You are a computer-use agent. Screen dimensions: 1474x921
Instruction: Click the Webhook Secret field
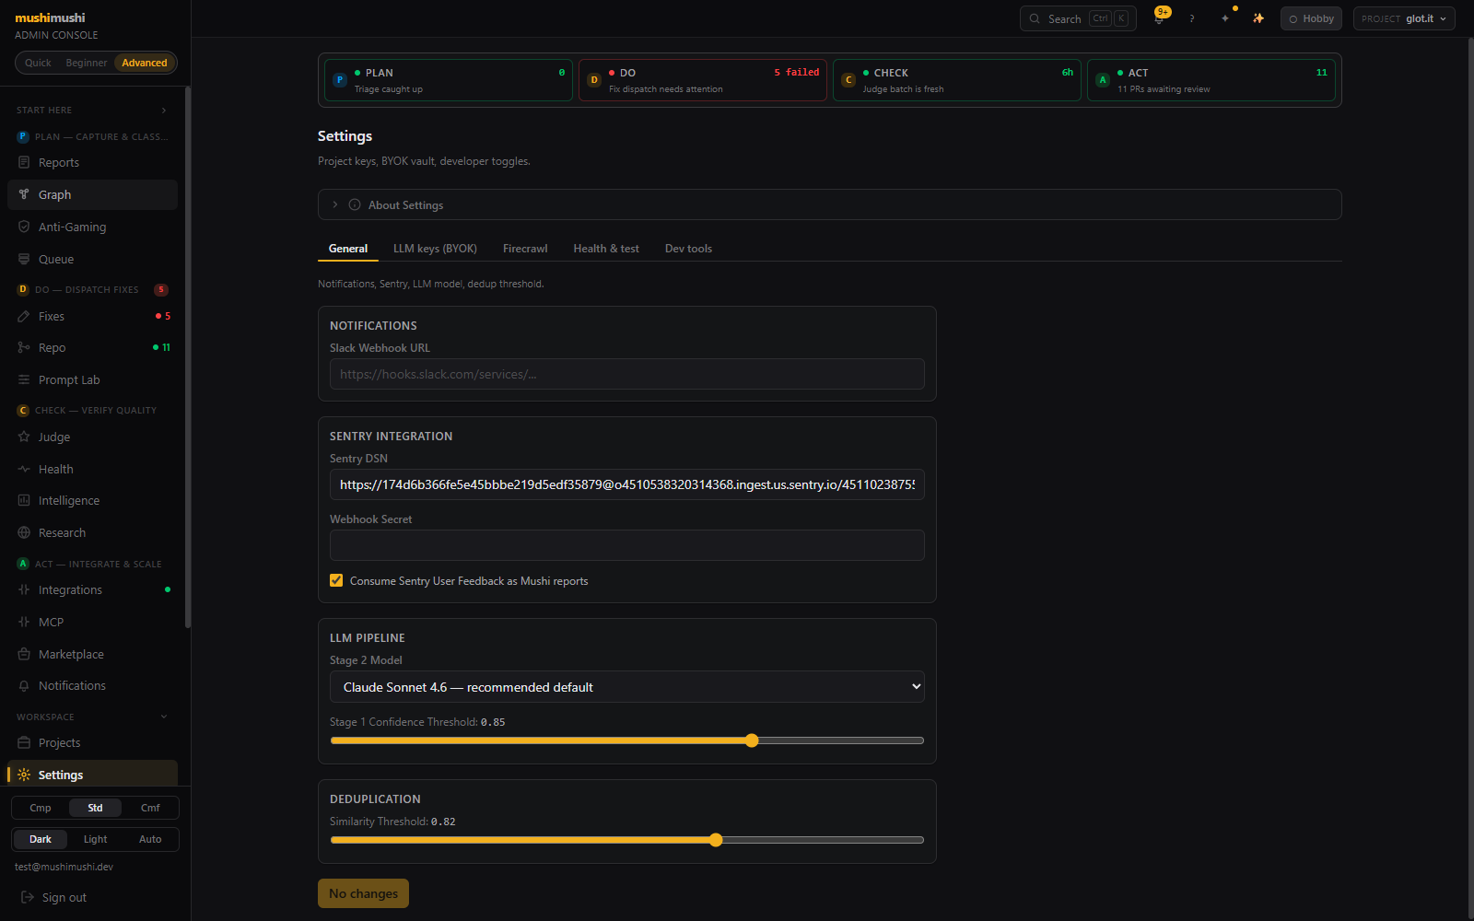[627, 545]
